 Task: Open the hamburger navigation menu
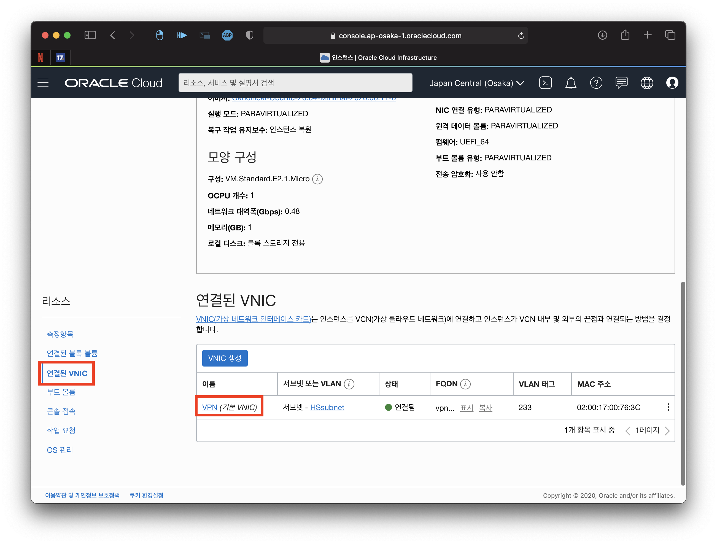43,83
